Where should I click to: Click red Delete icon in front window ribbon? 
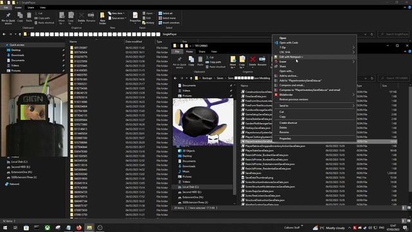pyautogui.click(x=252, y=61)
